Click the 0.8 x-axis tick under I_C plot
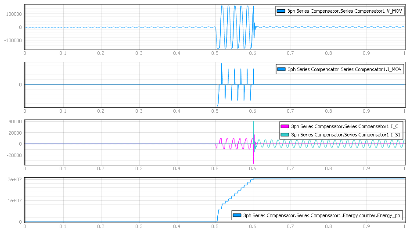This screenshot has height=236, width=410. (329, 168)
